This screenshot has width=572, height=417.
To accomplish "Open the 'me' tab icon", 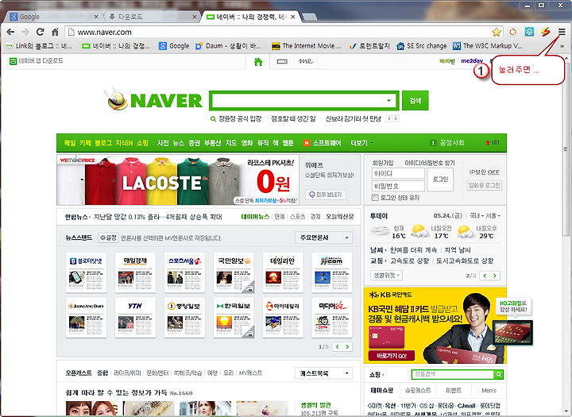I will (305, 61).
